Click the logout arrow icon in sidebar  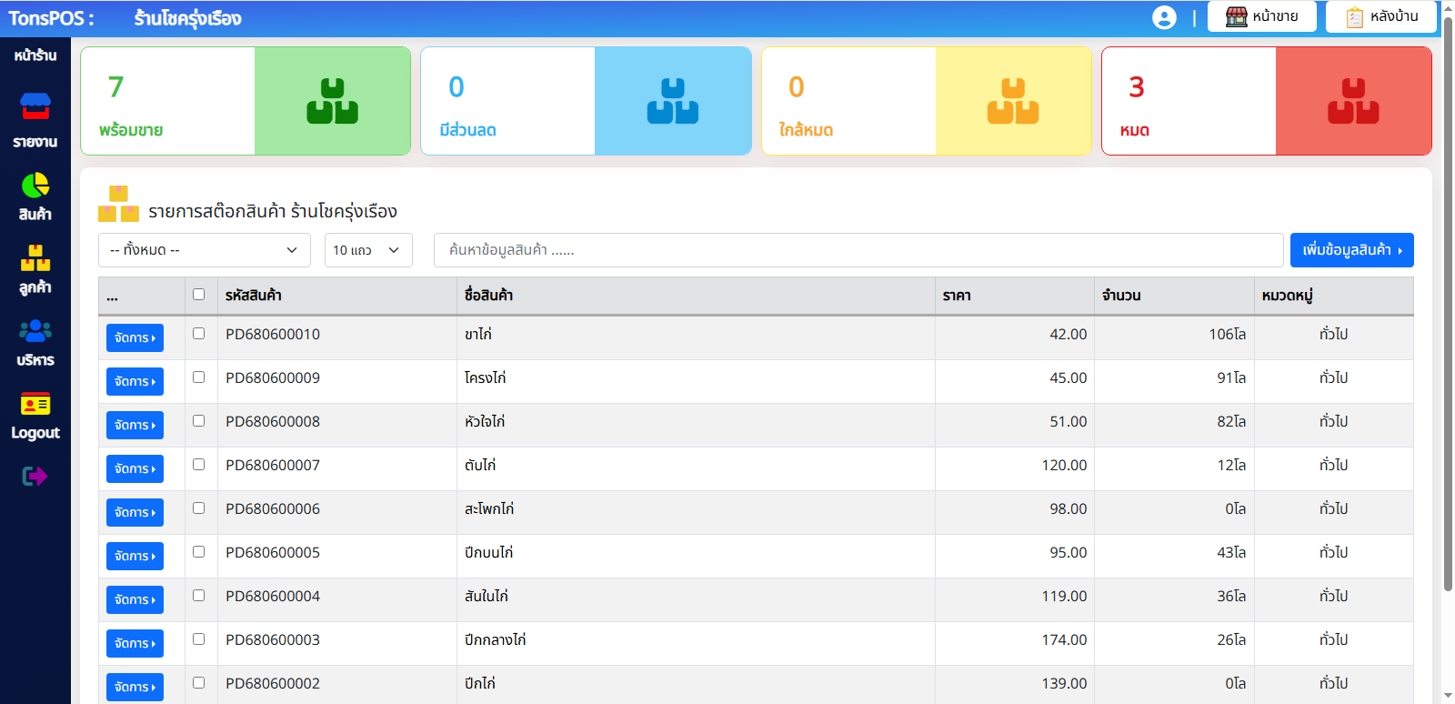(35, 476)
